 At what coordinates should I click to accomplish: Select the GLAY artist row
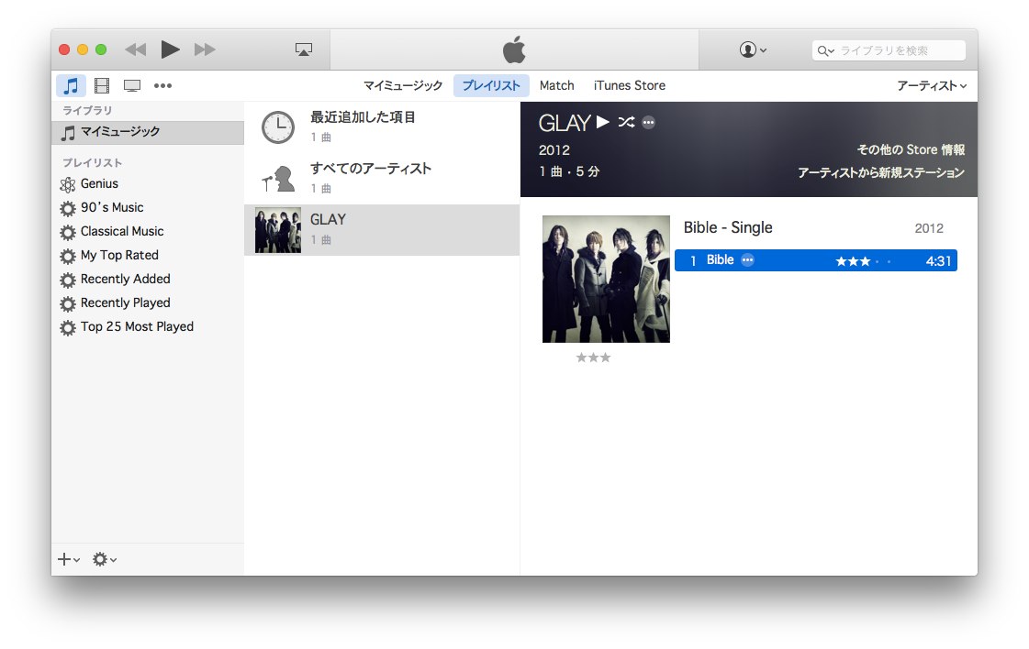382,230
